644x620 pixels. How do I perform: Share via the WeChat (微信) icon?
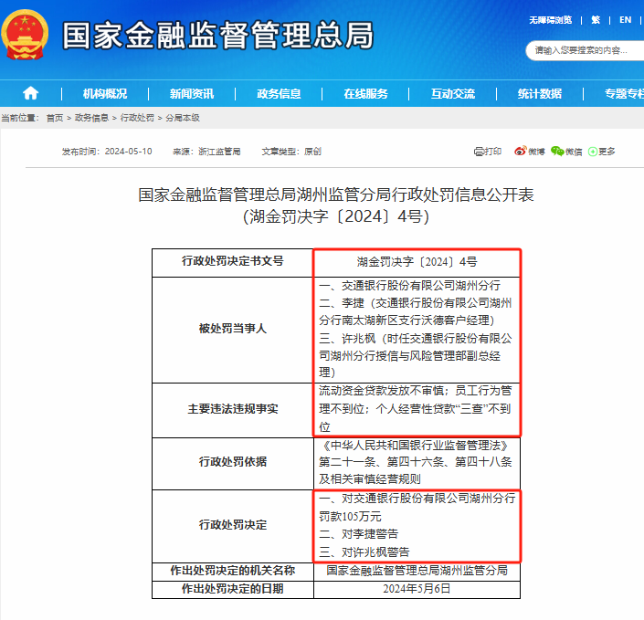tap(566, 152)
